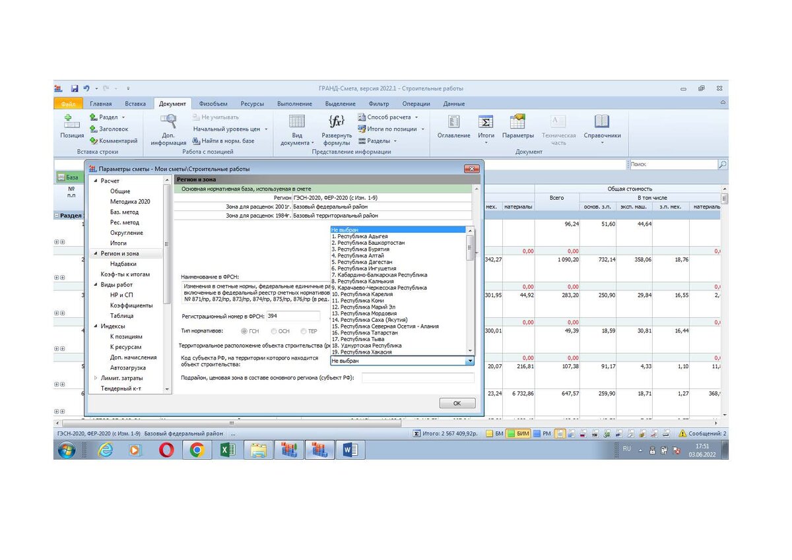Click the search magnifier icon

[x=723, y=164]
